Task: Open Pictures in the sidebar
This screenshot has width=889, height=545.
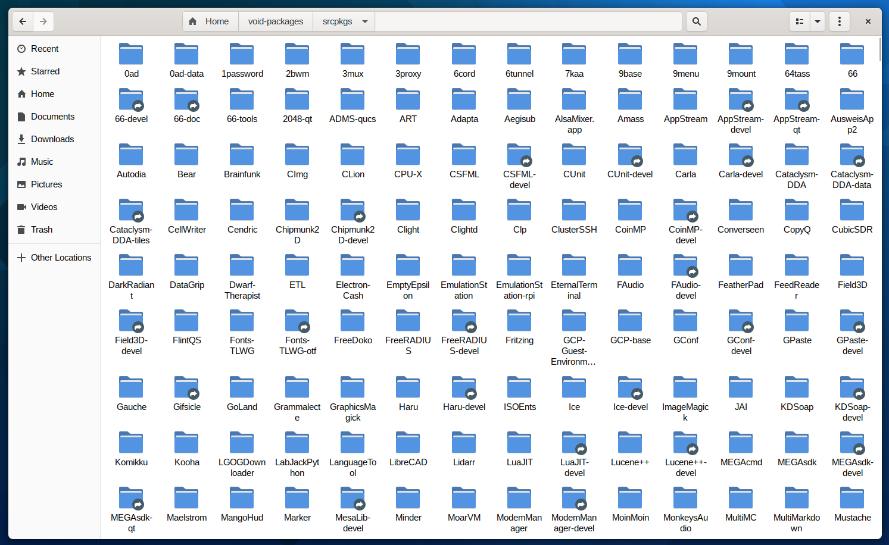Action: (x=55, y=184)
